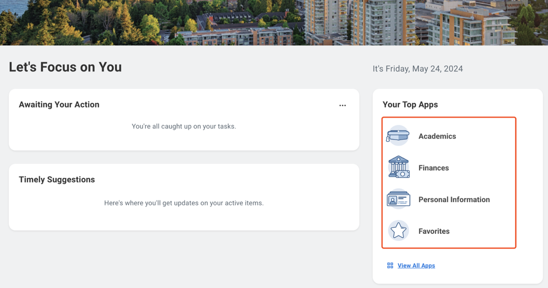Click the Let's Focus on You heading
The image size is (548, 288).
click(x=65, y=67)
